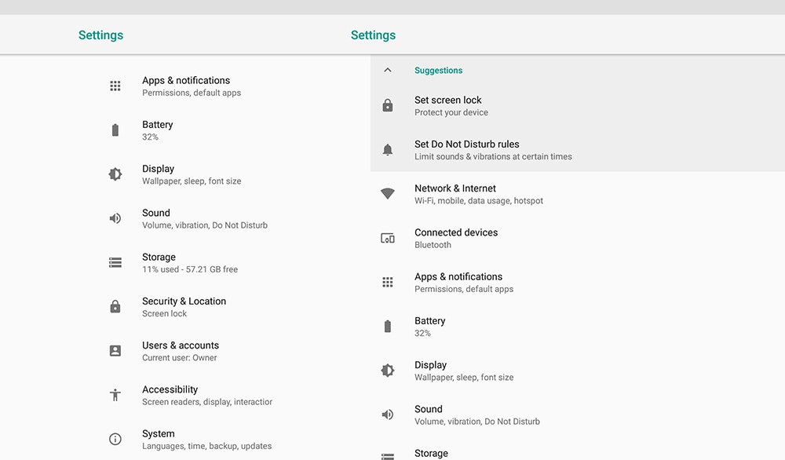Image resolution: width=785 pixels, height=460 pixels.
Task: Click the System info circle icon
Action: [115, 439]
